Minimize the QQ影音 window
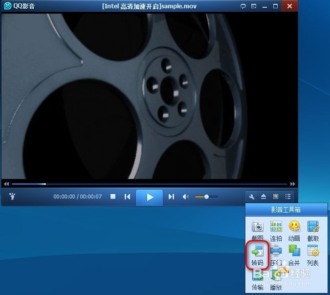This screenshot has width=330, height=295. [265, 7]
